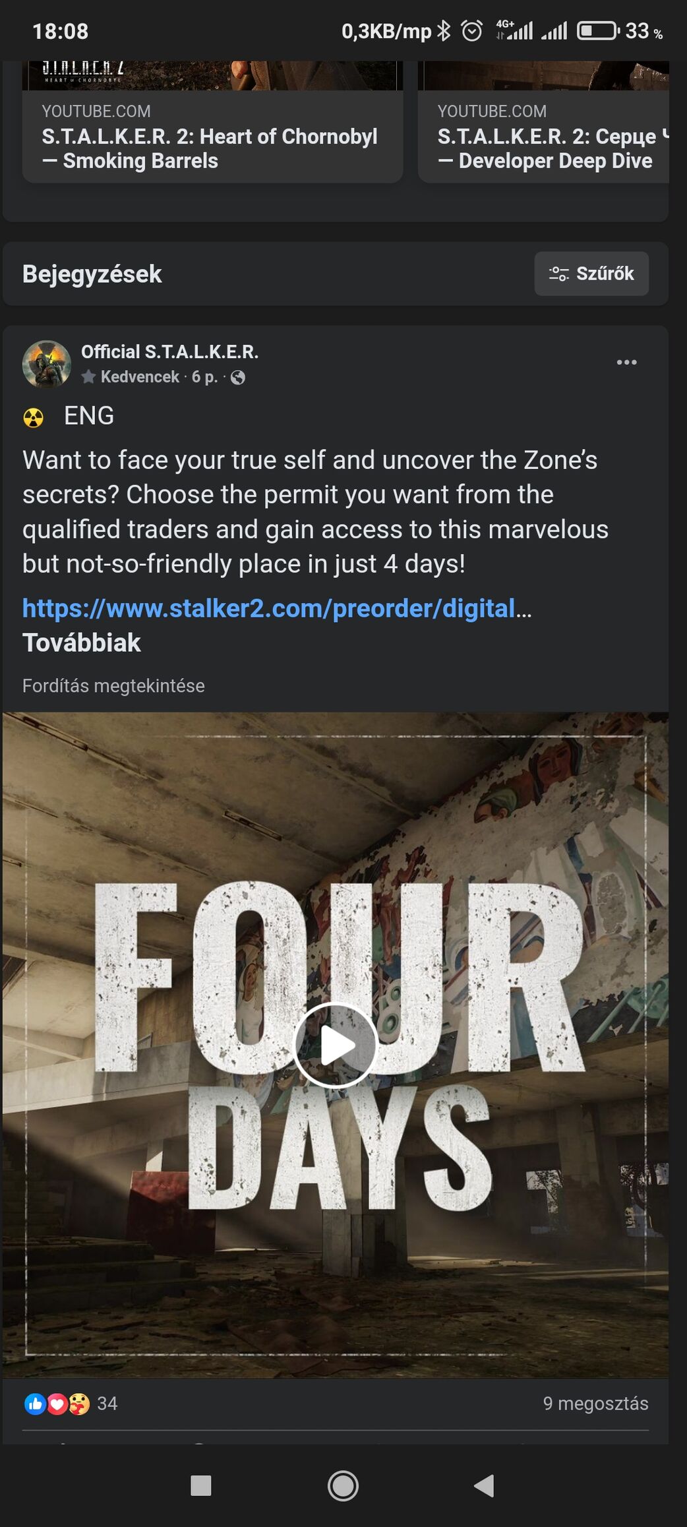The height and width of the screenshot is (1527, 687).
Task: Open the 34 reactions count
Action: click(107, 1404)
